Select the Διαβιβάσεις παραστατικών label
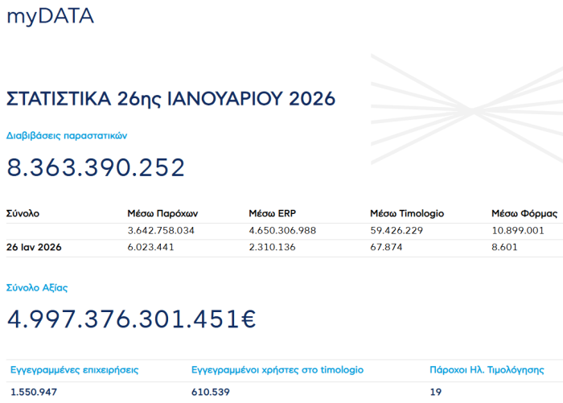This screenshot has height=403, width=563. (67, 136)
